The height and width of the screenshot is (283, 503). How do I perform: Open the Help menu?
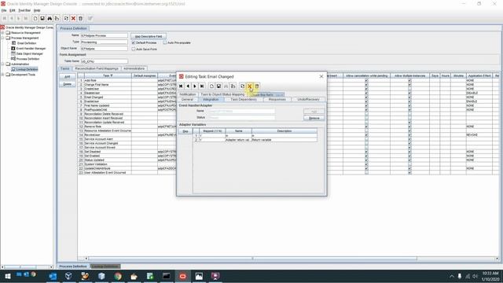coord(37,10)
